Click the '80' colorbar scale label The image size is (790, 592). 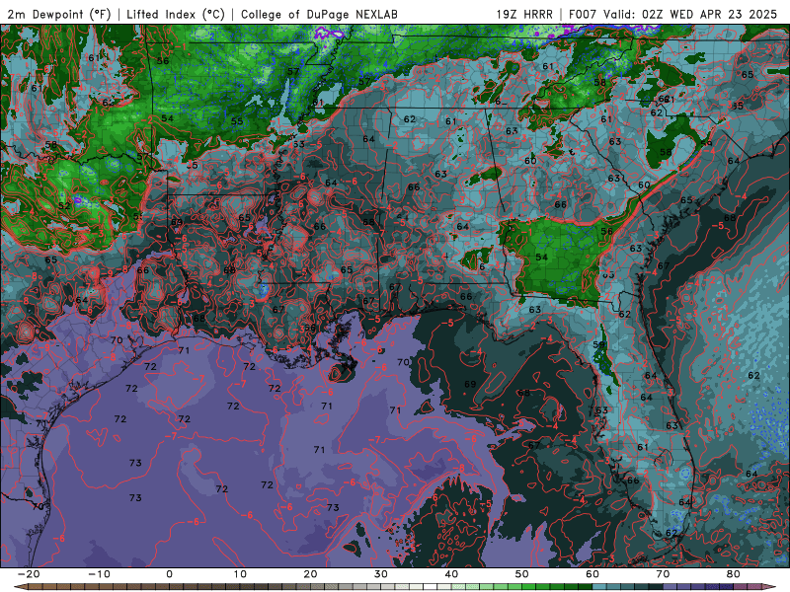tap(734, 574)
